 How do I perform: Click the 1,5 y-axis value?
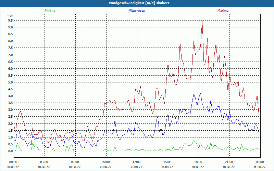click(10, 130)
